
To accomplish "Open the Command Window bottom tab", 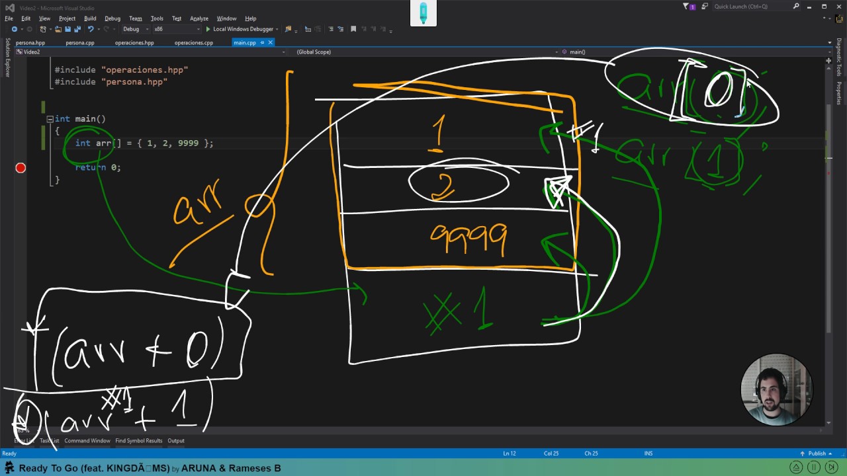I will click(x=87, y=440).
